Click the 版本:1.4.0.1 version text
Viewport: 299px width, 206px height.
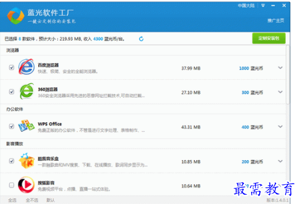click(x=277, y=200)
